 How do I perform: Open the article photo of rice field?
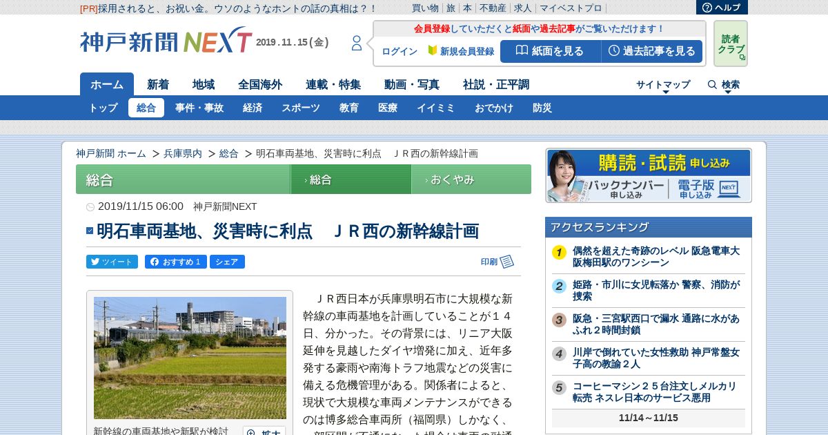190,358
